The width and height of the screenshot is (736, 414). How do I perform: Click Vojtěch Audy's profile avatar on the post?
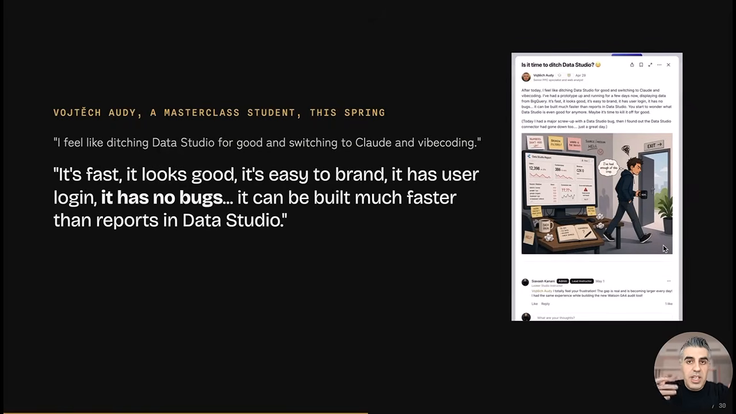tap(526, 76)
